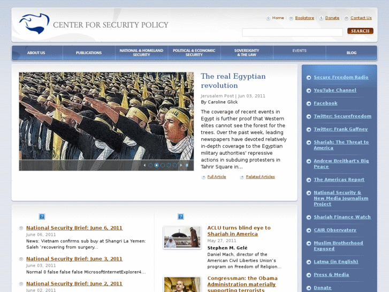Image resolution: width=389 pixels, height=292 pixels.
Task: Open the sidebar Donate link
Action: coord(323,288)
